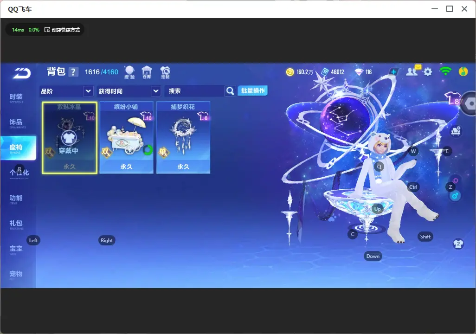Click the green Wi-Fi signal icon

tap(445, 71)
